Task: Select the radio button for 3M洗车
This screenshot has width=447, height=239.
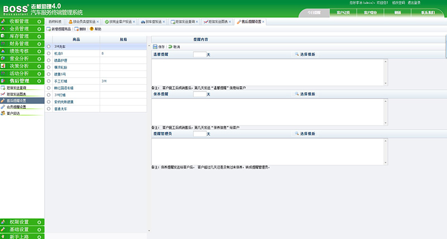Action: click(x=49, y=47)
